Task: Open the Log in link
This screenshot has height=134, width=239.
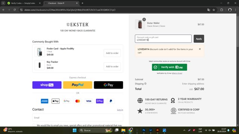Action: 120,110
